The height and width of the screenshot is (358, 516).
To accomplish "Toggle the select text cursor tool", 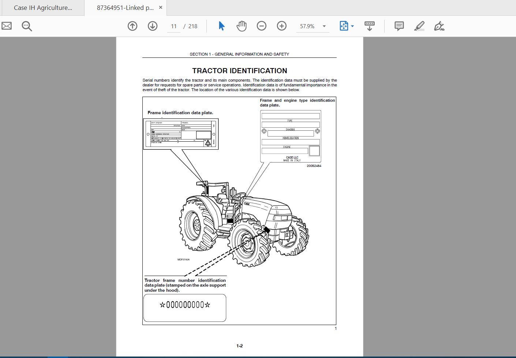I will tap(221, 26).
